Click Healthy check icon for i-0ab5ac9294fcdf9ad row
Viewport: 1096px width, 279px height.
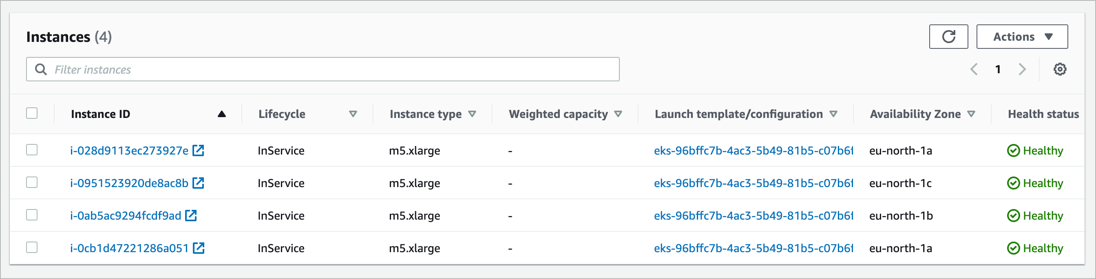click(x=1014, y=216)
